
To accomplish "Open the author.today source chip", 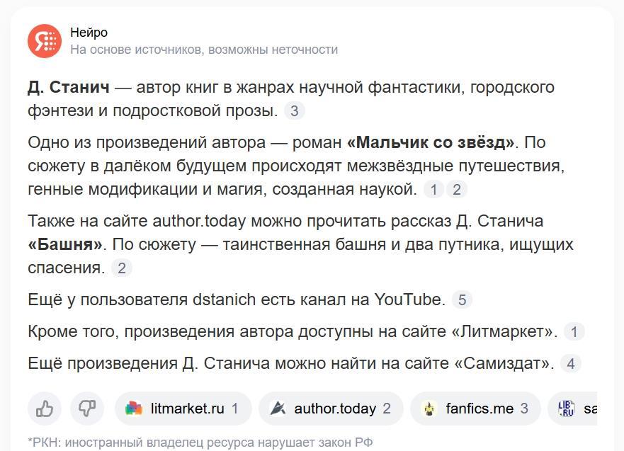I will pos(331,409).
